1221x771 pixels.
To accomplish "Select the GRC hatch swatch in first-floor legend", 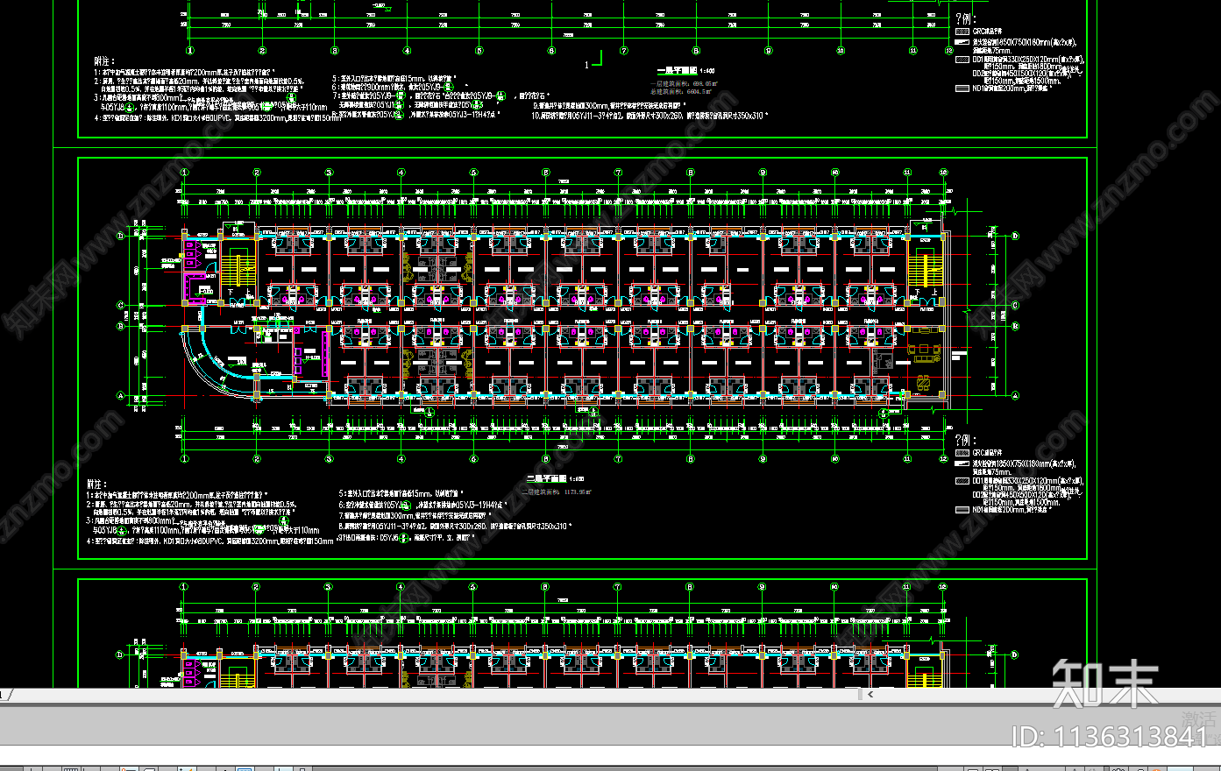I will (x=962, y=32).
